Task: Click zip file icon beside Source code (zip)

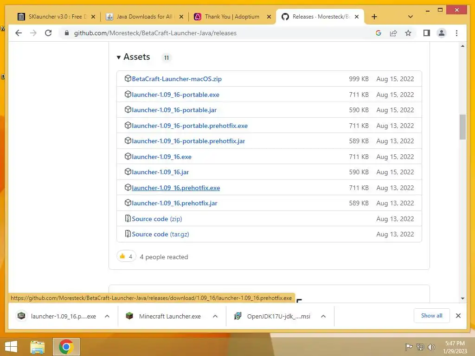Action: 128,218
